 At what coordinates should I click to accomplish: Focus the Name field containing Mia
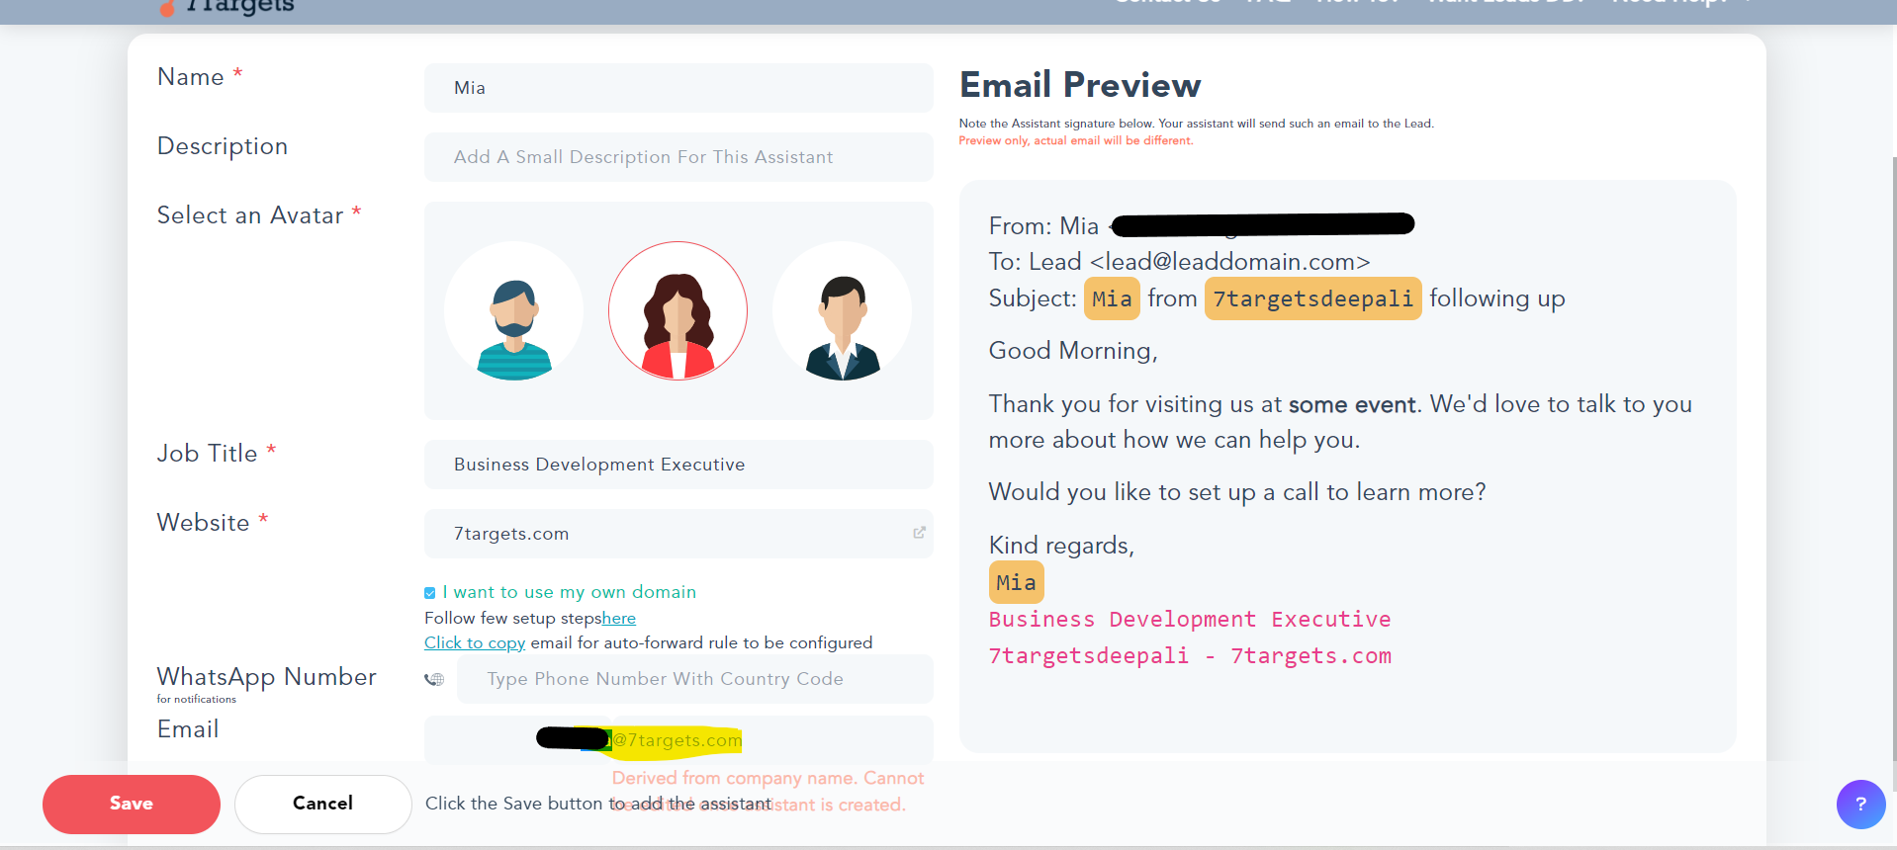[x=677, y=88]
